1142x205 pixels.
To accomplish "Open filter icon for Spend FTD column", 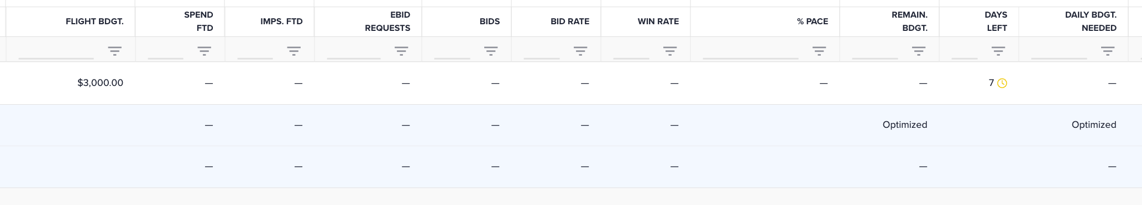I will [204, 51].
